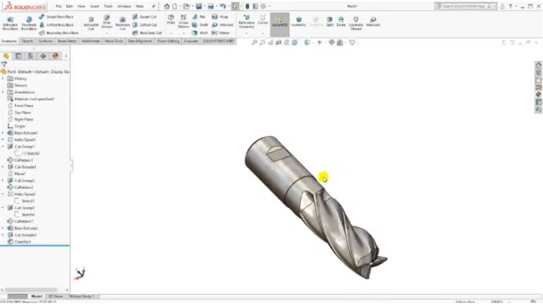Open the File menu
This screenshot has width=543, height=304.
[x=58, y=6]
